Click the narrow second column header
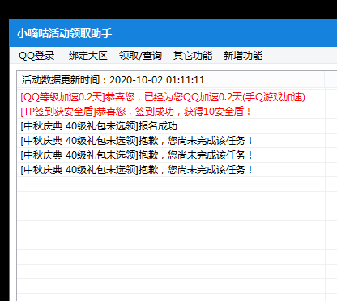 pyautogui.click(x=331, y=80)
